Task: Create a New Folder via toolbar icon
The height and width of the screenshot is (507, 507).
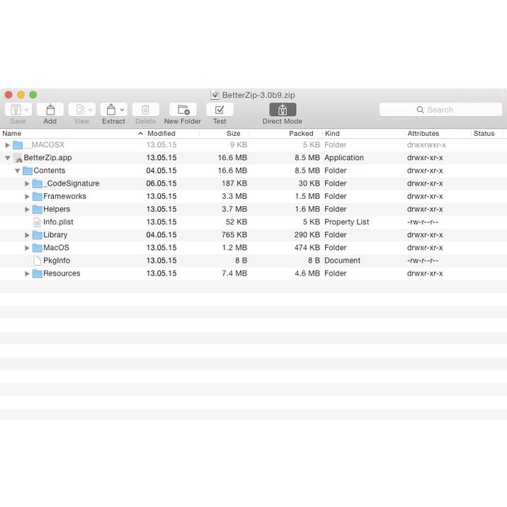Action: coord(183,110)
